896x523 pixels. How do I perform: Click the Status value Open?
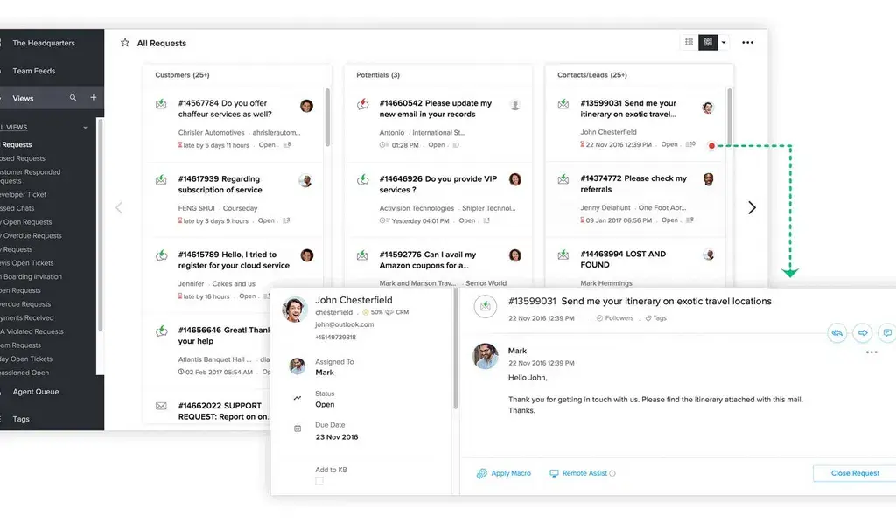[325, 404]
